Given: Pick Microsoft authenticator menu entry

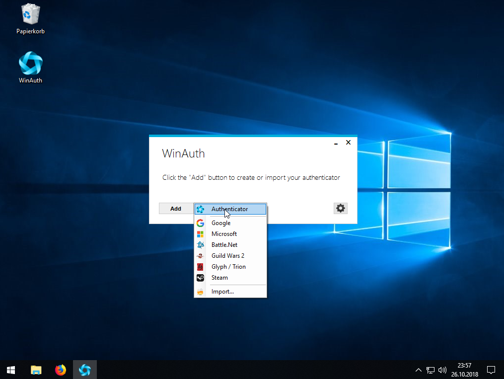Looking at the screenshot, I should 224,234.
